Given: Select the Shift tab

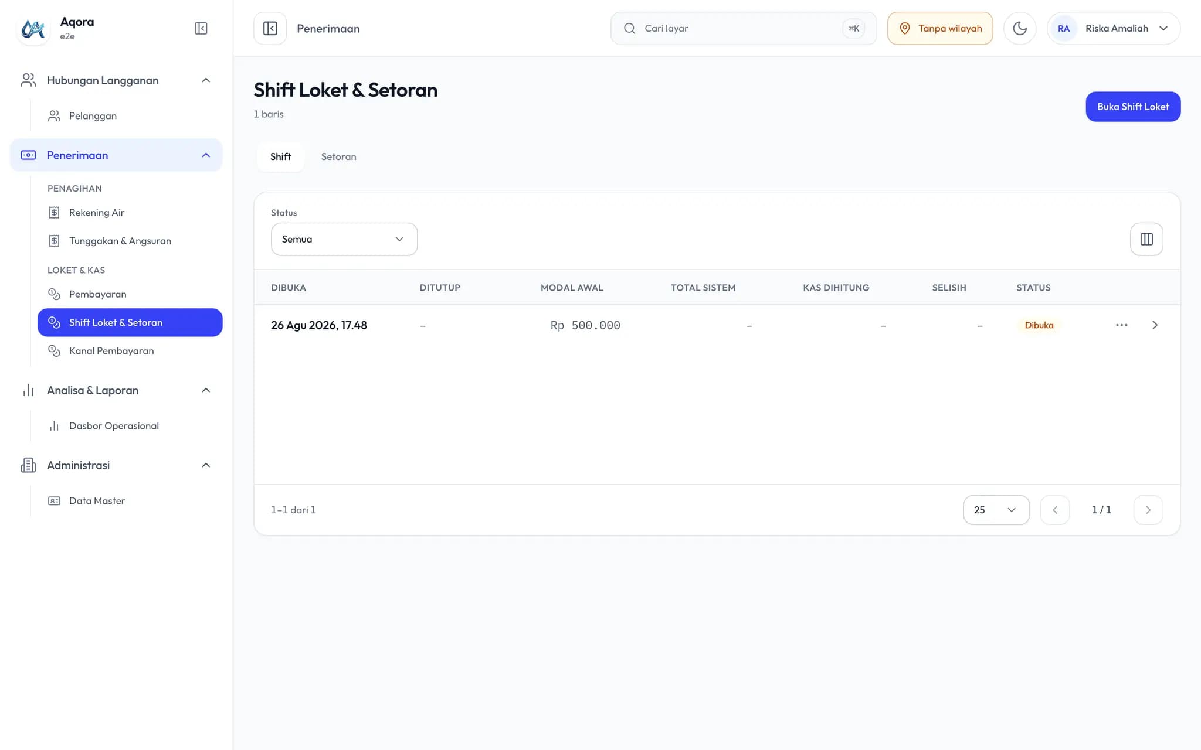Looking at the screenshot, I should [x=280, y=156].
